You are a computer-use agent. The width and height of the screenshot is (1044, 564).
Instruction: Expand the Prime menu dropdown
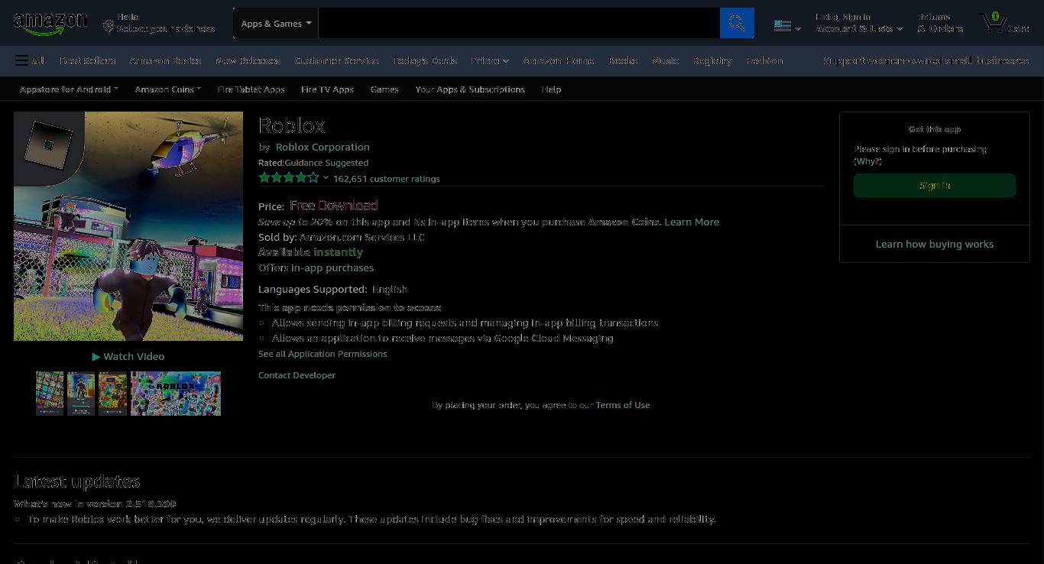click(490, 60)
